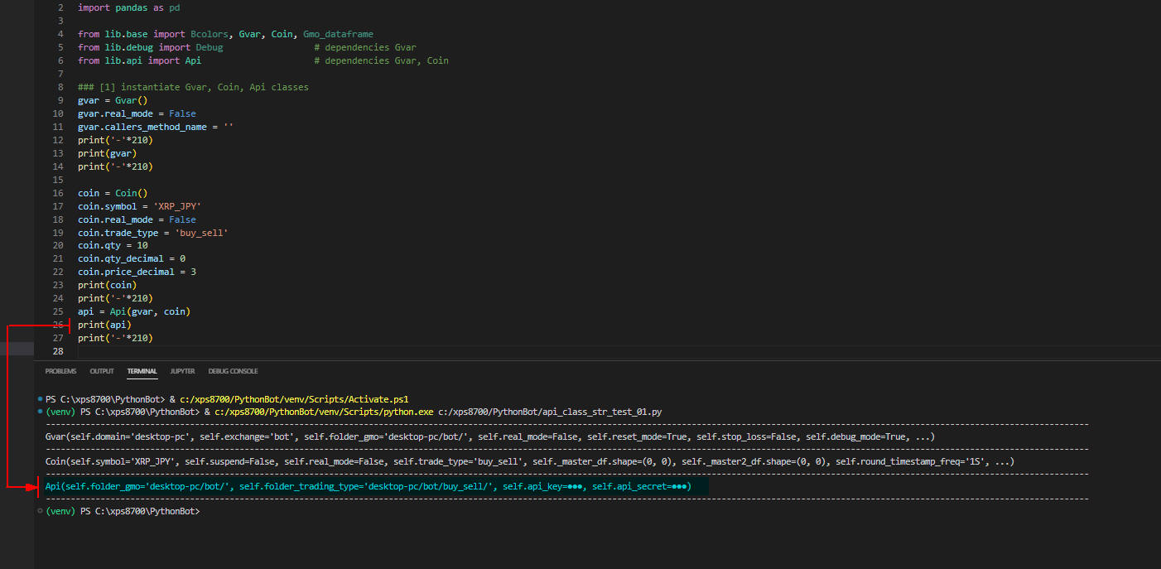Click the 'print(gvar)' statement
The image size is (1161, 569).
tap(108, 153)
